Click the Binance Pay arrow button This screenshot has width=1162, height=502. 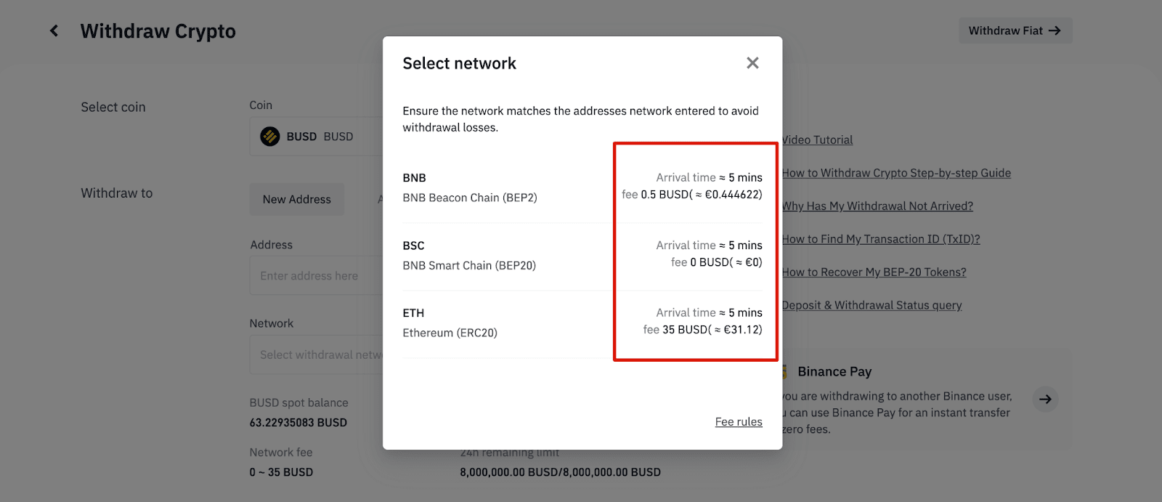(x=1045, y=399)
